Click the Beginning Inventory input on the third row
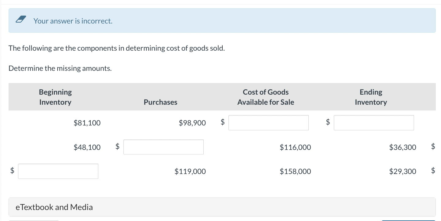The width and height of the screenshot is (441, 221). point(58,171)
